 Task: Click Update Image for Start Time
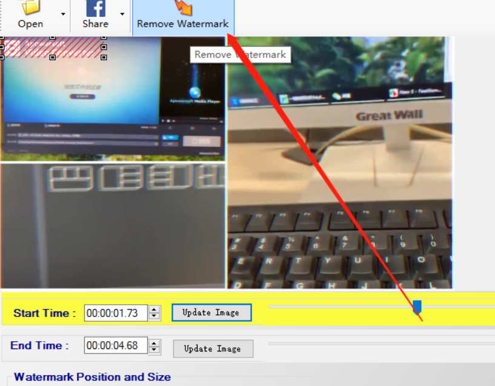(x=211, y=313)
